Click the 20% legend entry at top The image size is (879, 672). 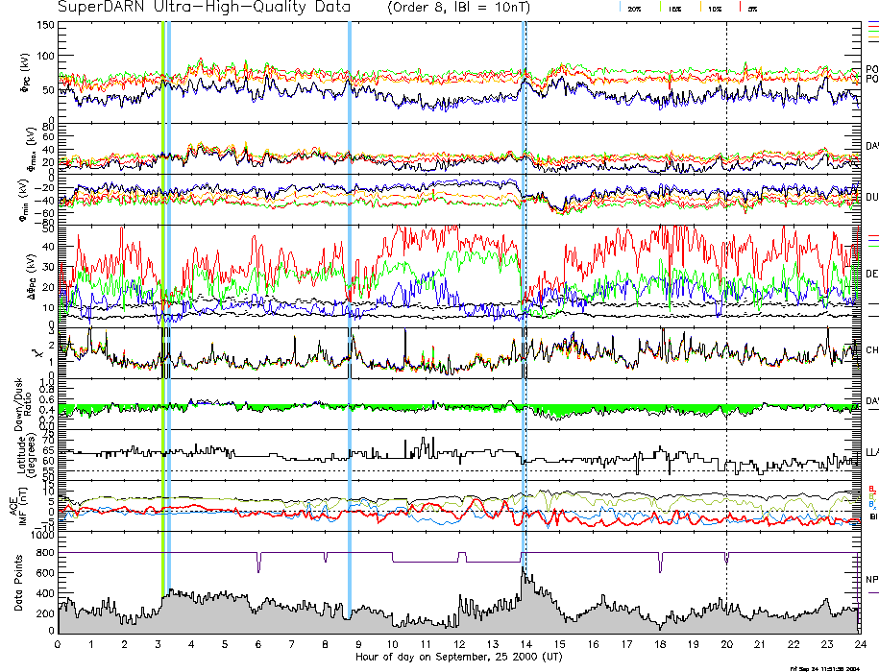coord(634,8)
